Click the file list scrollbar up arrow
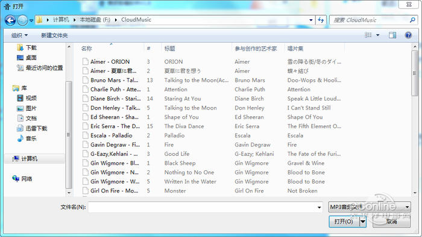The image size is (422, 237). coord(415,47)
